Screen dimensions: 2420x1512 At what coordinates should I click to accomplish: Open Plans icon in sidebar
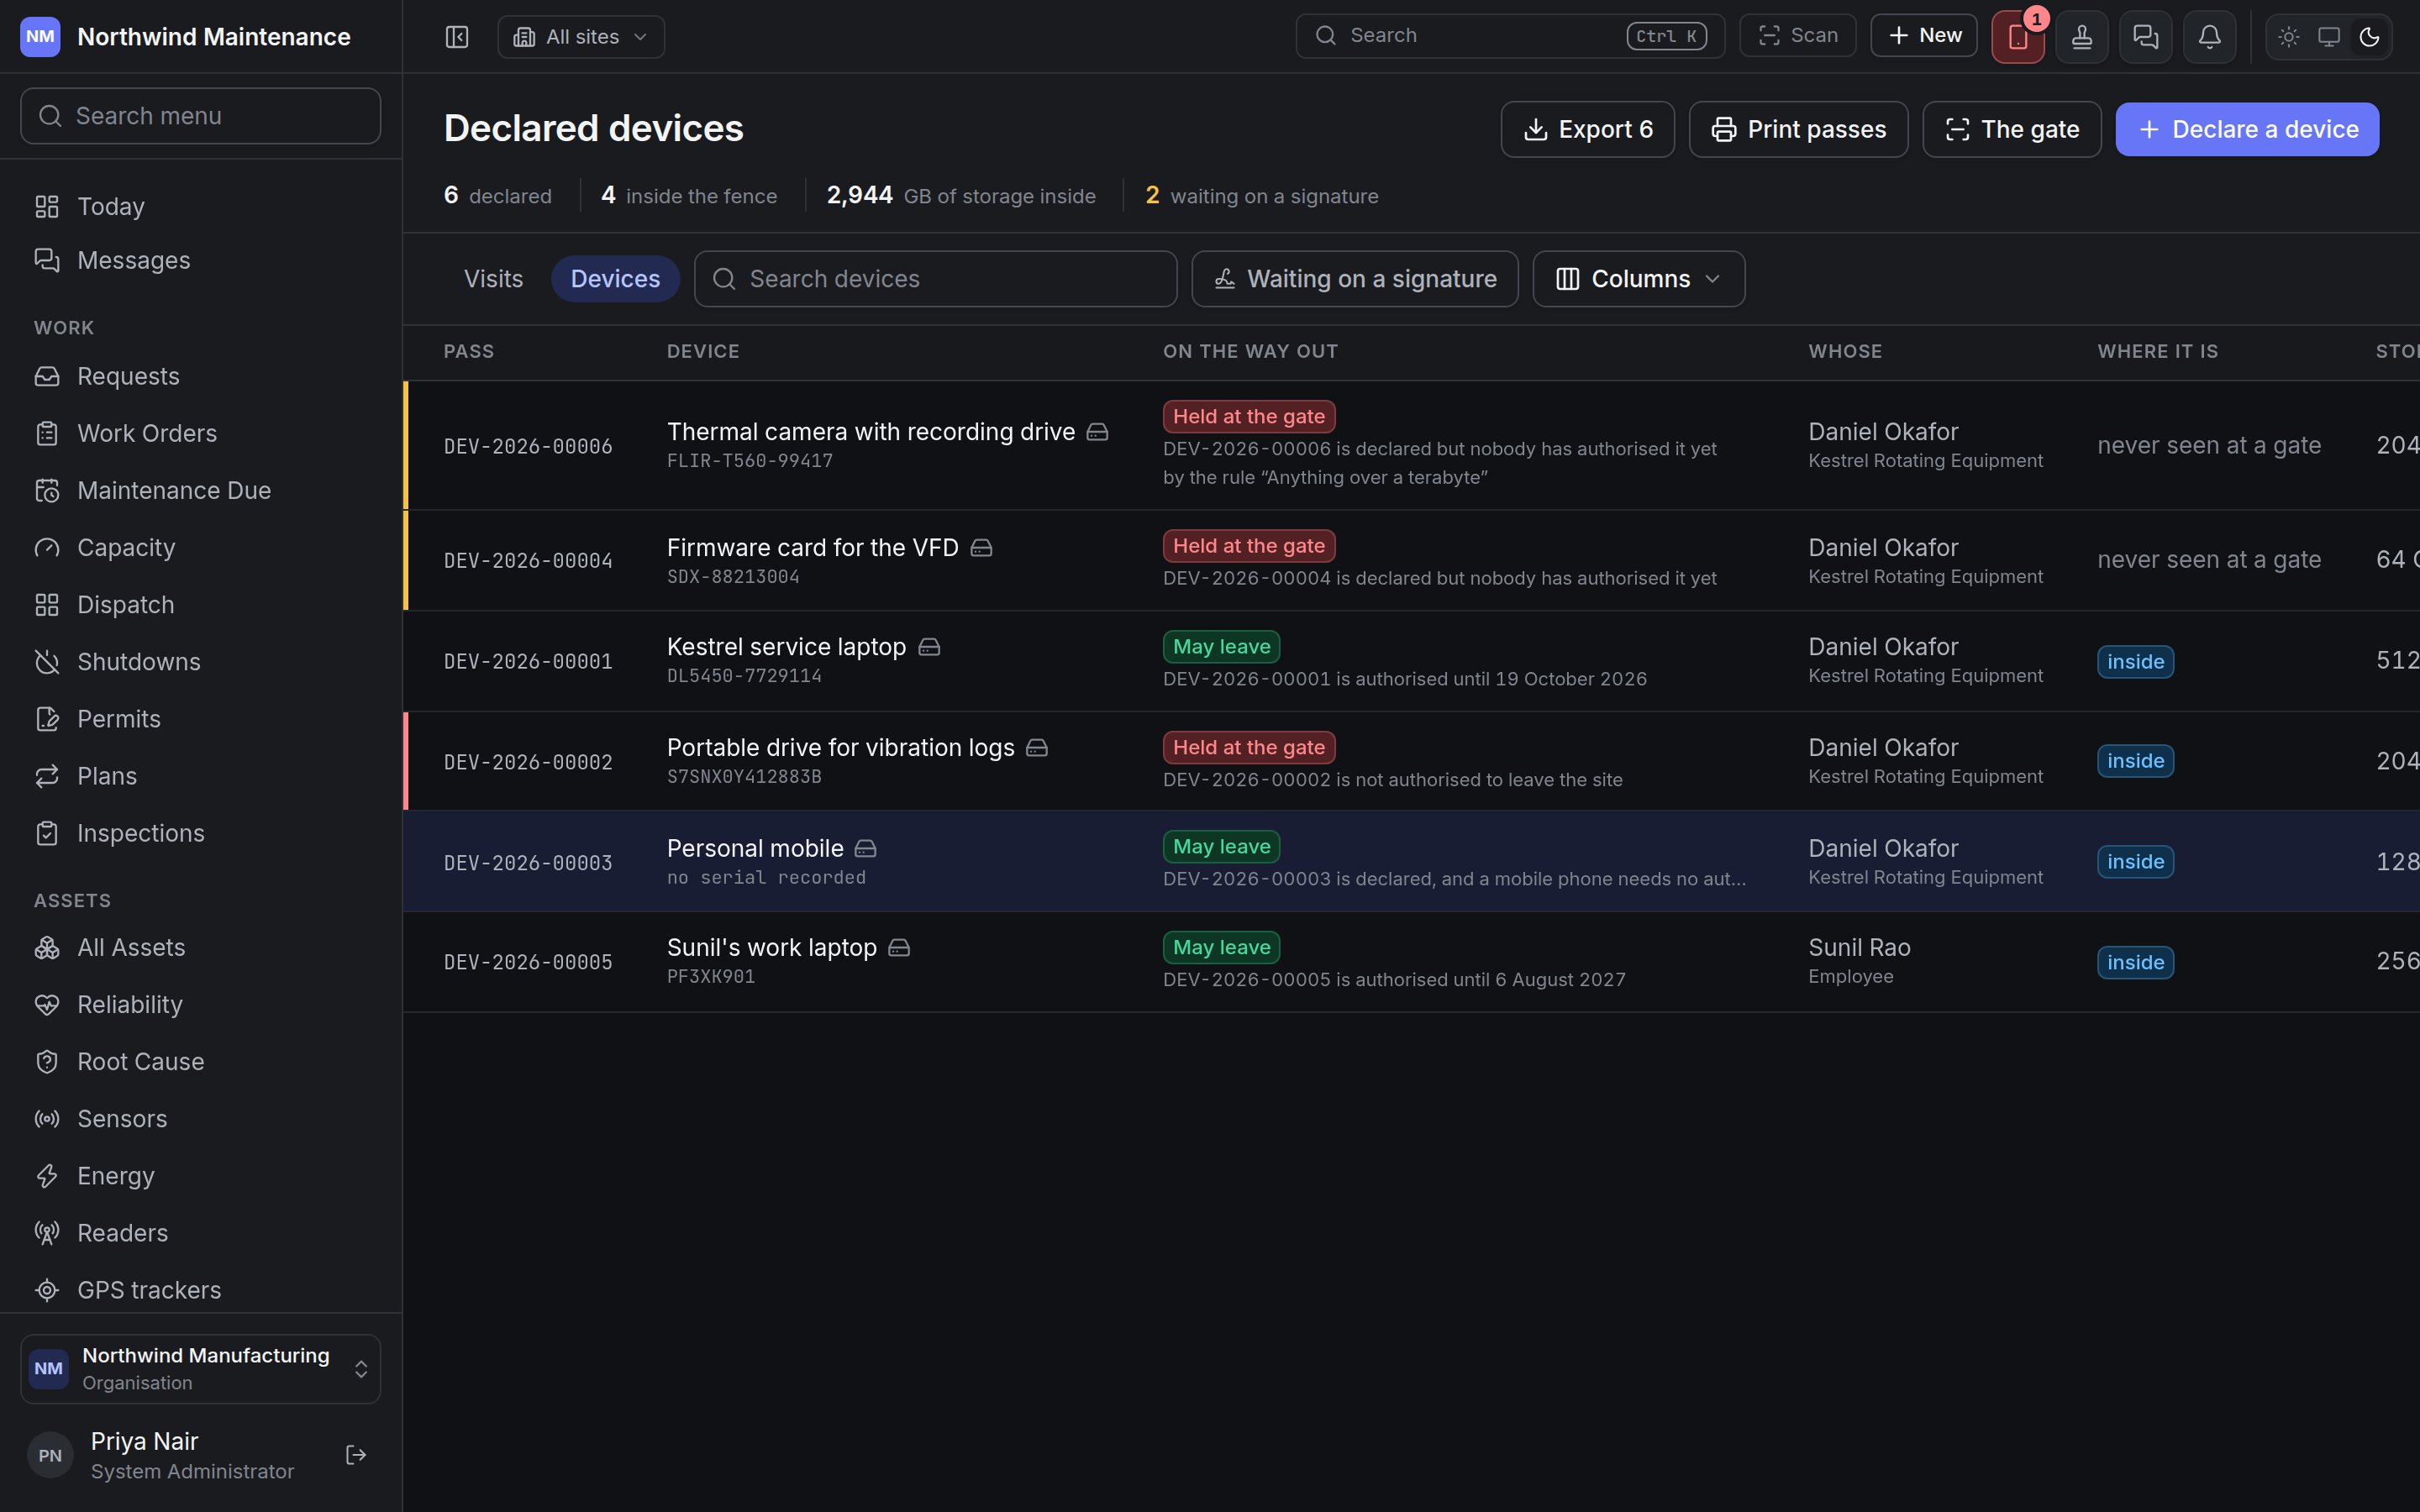(47, 776)
